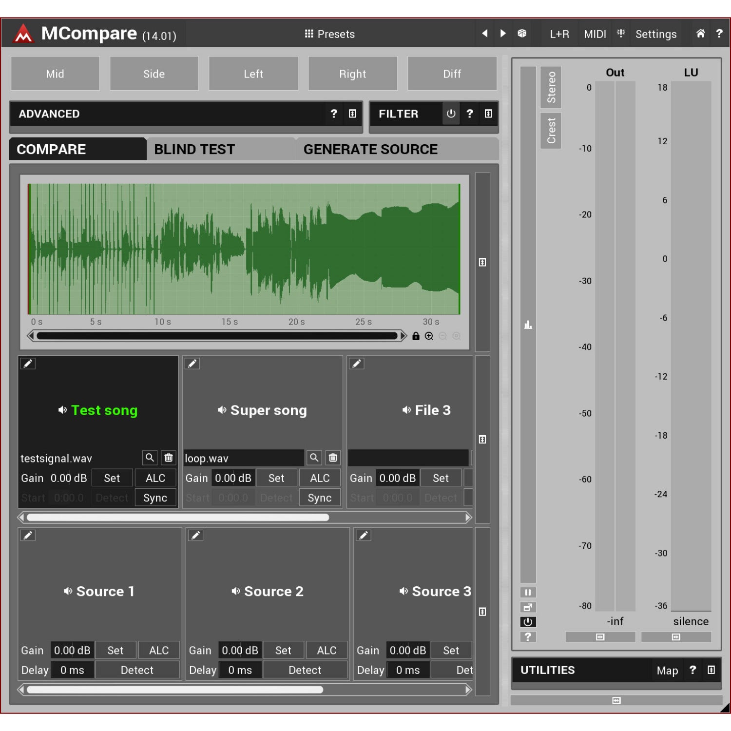Open meter help question mark icon
The width and height of the screenshot is (731, 731).
(528, 636)
